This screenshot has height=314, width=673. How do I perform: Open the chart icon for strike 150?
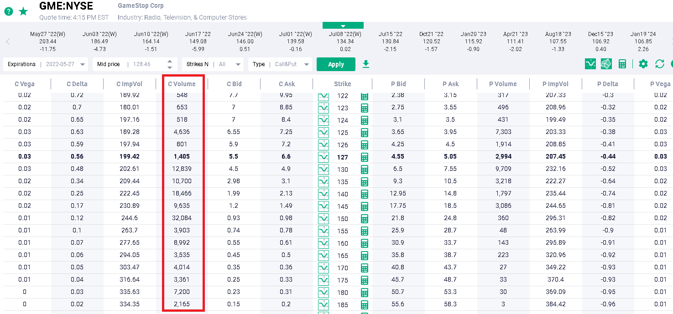pyautogui.click(x=323, y=219)
